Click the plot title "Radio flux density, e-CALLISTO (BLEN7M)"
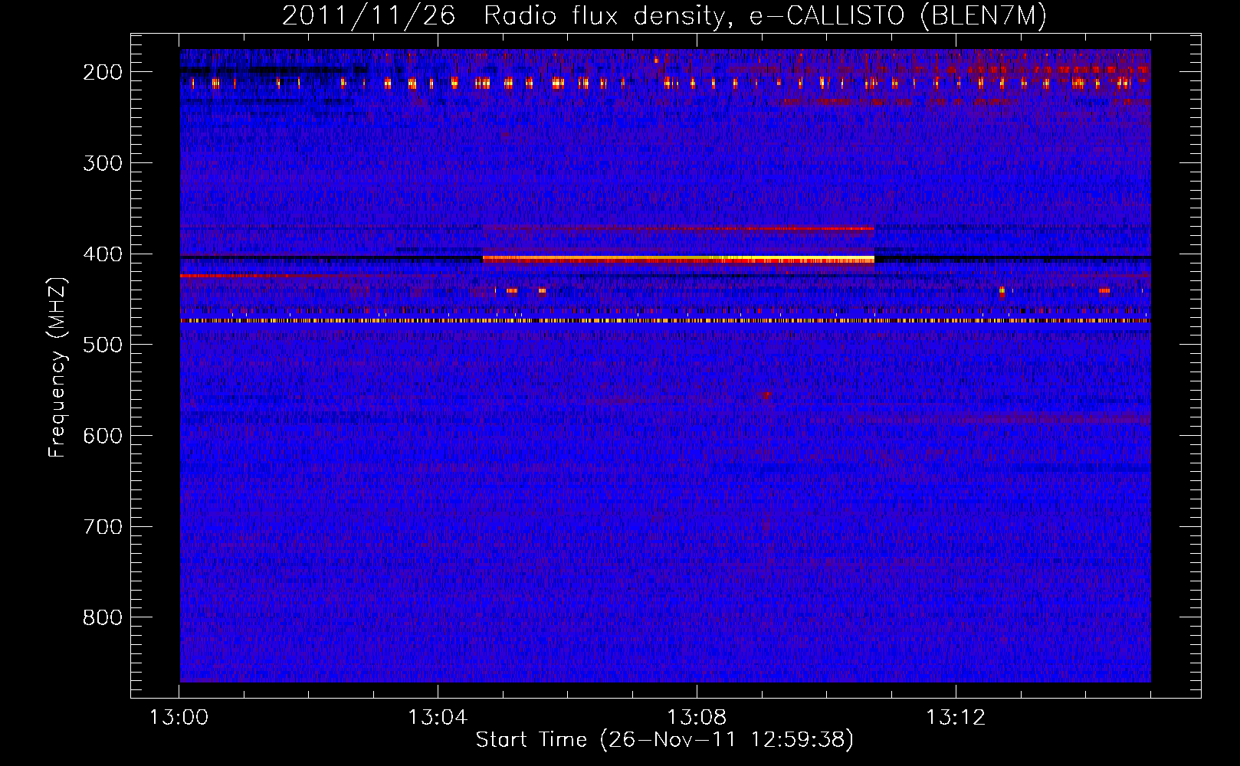The image size is (1240, 766). [x=765, y=16]
